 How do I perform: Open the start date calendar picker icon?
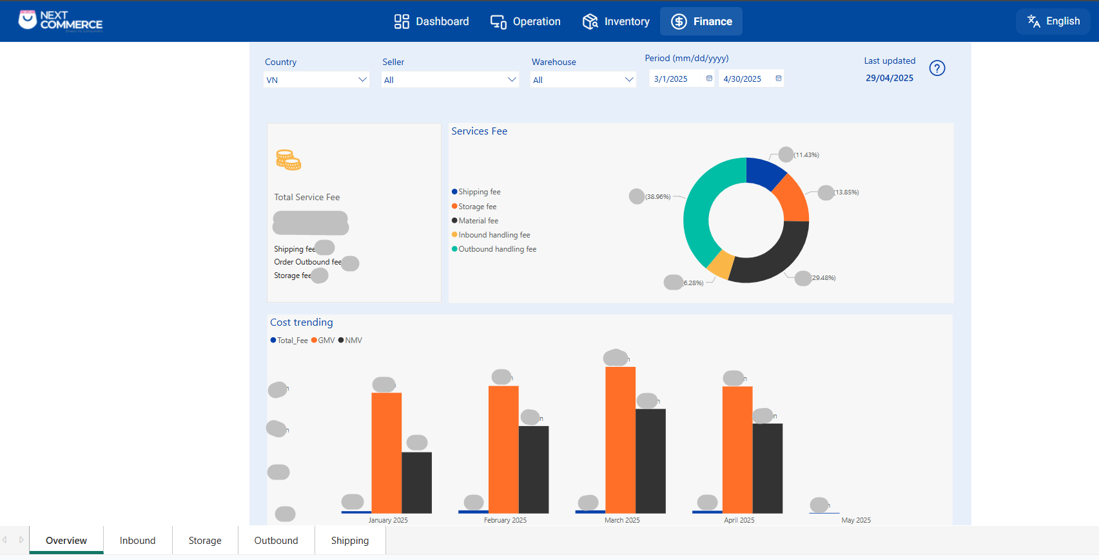(x=709, y=79)
